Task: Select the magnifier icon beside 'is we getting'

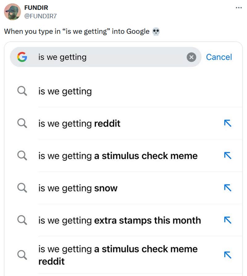Action: 22,91
